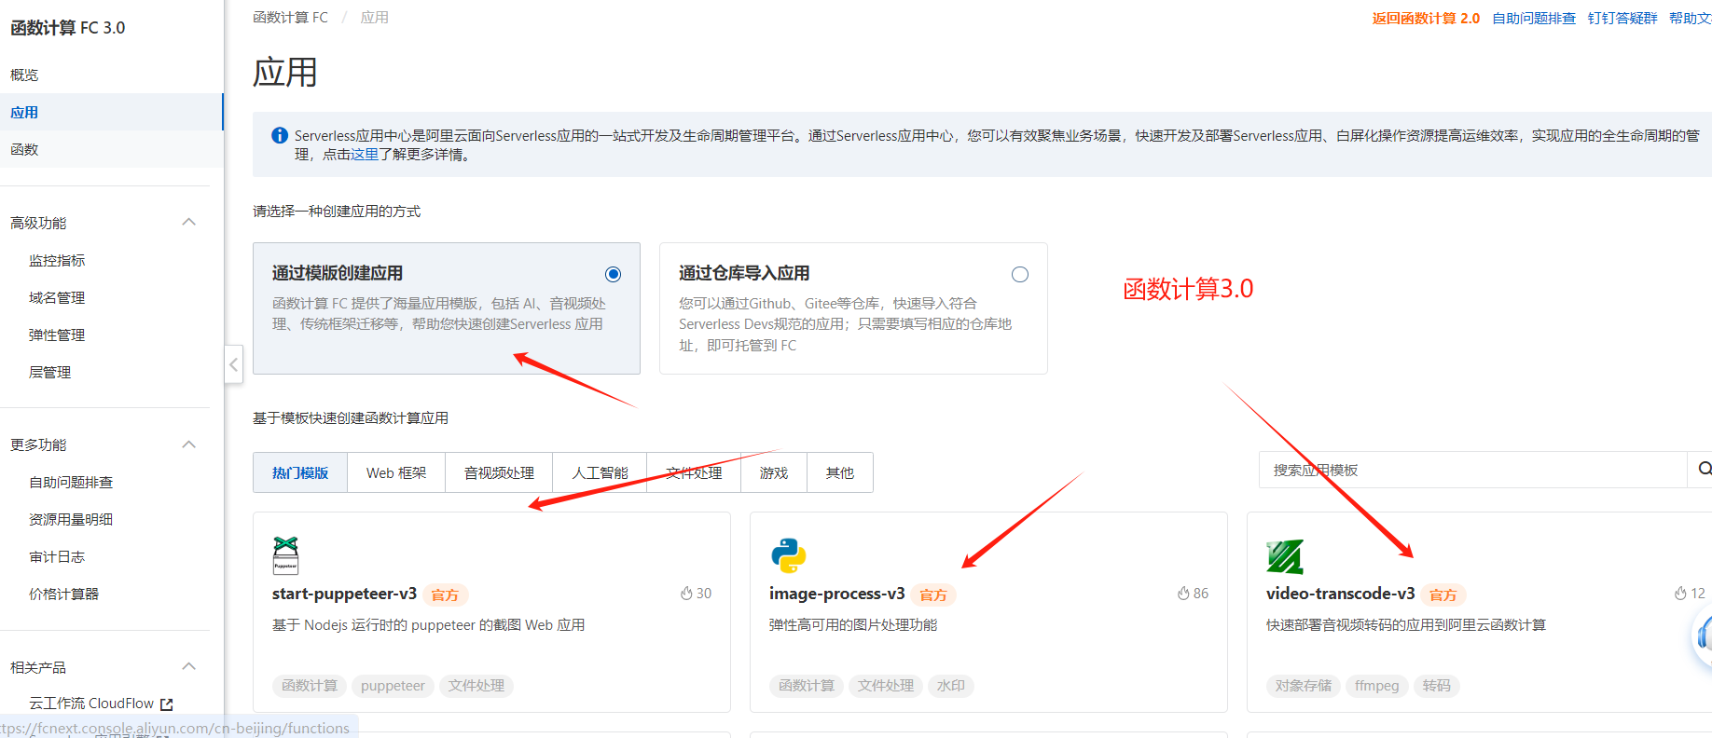The height and width of the screenshot is (738, 1712).
Task: Click the 通过仓库导入应用 card title
Action: [x=744, y=273]
